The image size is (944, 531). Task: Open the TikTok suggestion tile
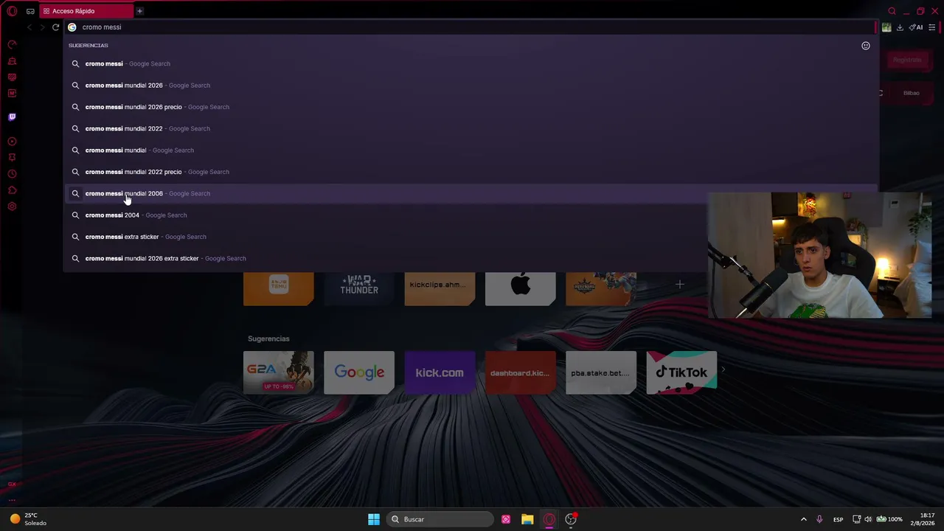pos(681,372)
